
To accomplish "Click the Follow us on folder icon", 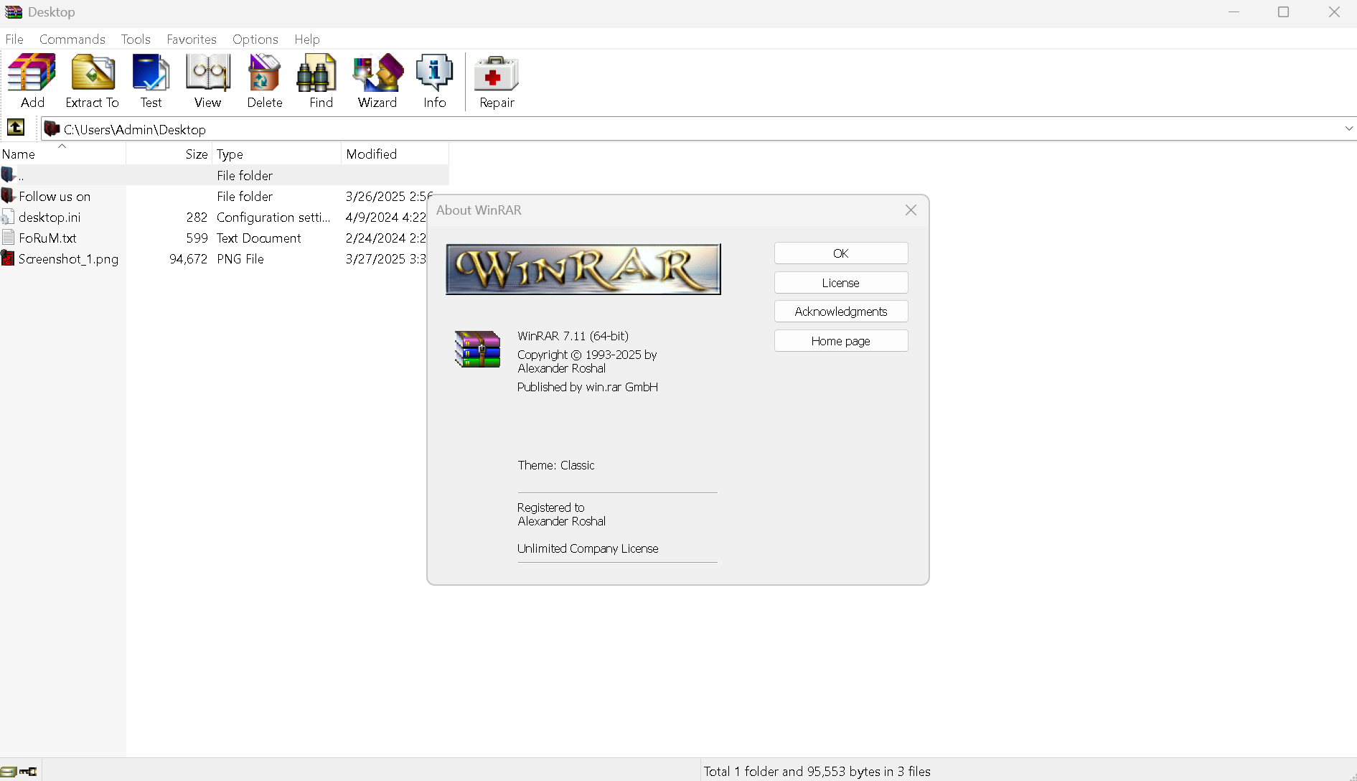I will [x=8, y=195].
